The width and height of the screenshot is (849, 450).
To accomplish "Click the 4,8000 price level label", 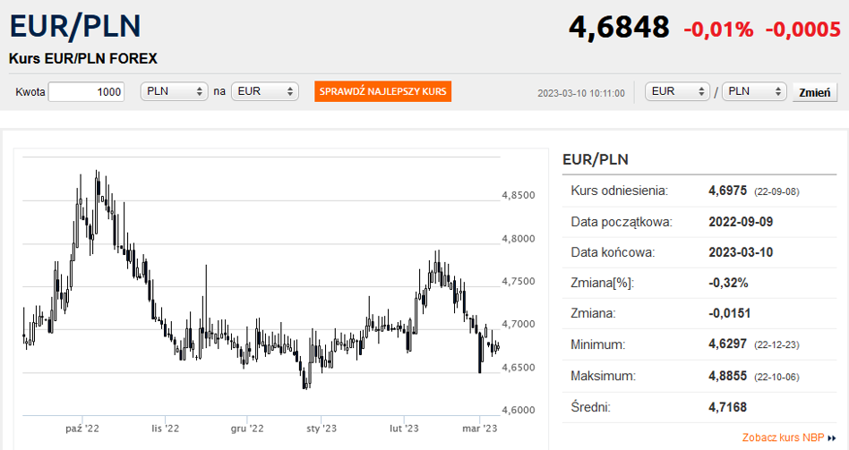I will pyautogui.click(x=519, y=239).
